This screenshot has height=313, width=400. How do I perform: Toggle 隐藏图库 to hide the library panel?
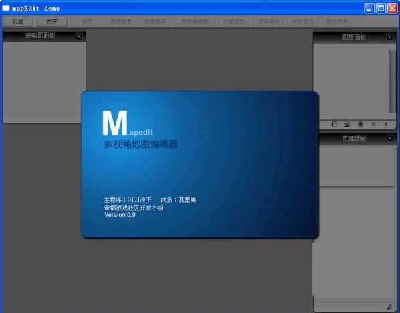pyautogui.click(x=155, y=21)
